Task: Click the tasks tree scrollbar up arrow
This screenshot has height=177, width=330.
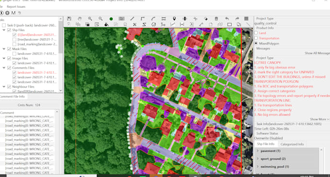Action: click(x=61, y=19)
